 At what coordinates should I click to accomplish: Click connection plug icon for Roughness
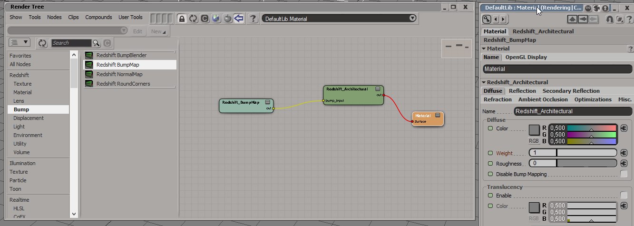point(624,163)
